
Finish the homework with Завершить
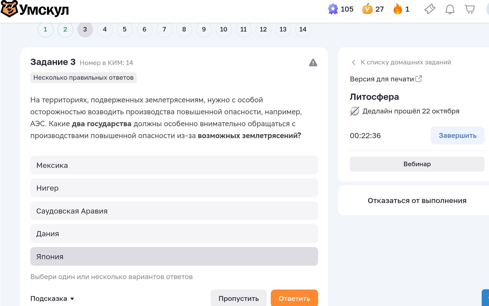point(458,135)
